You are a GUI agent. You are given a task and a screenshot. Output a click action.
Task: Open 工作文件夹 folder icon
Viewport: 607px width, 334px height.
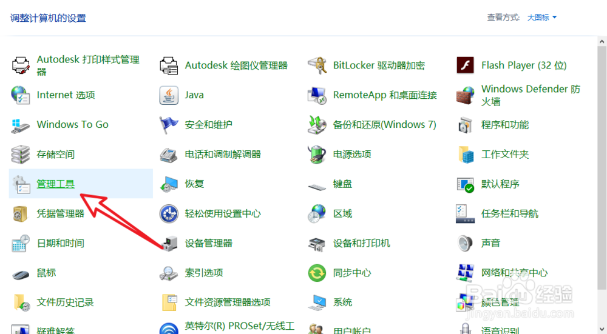(x=466, y=154)
